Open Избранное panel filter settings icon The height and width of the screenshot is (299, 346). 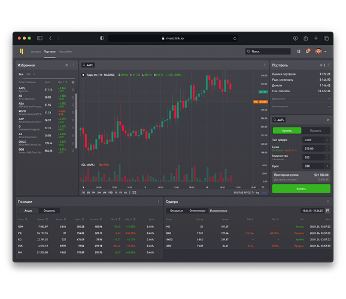(x=66, y=65)
